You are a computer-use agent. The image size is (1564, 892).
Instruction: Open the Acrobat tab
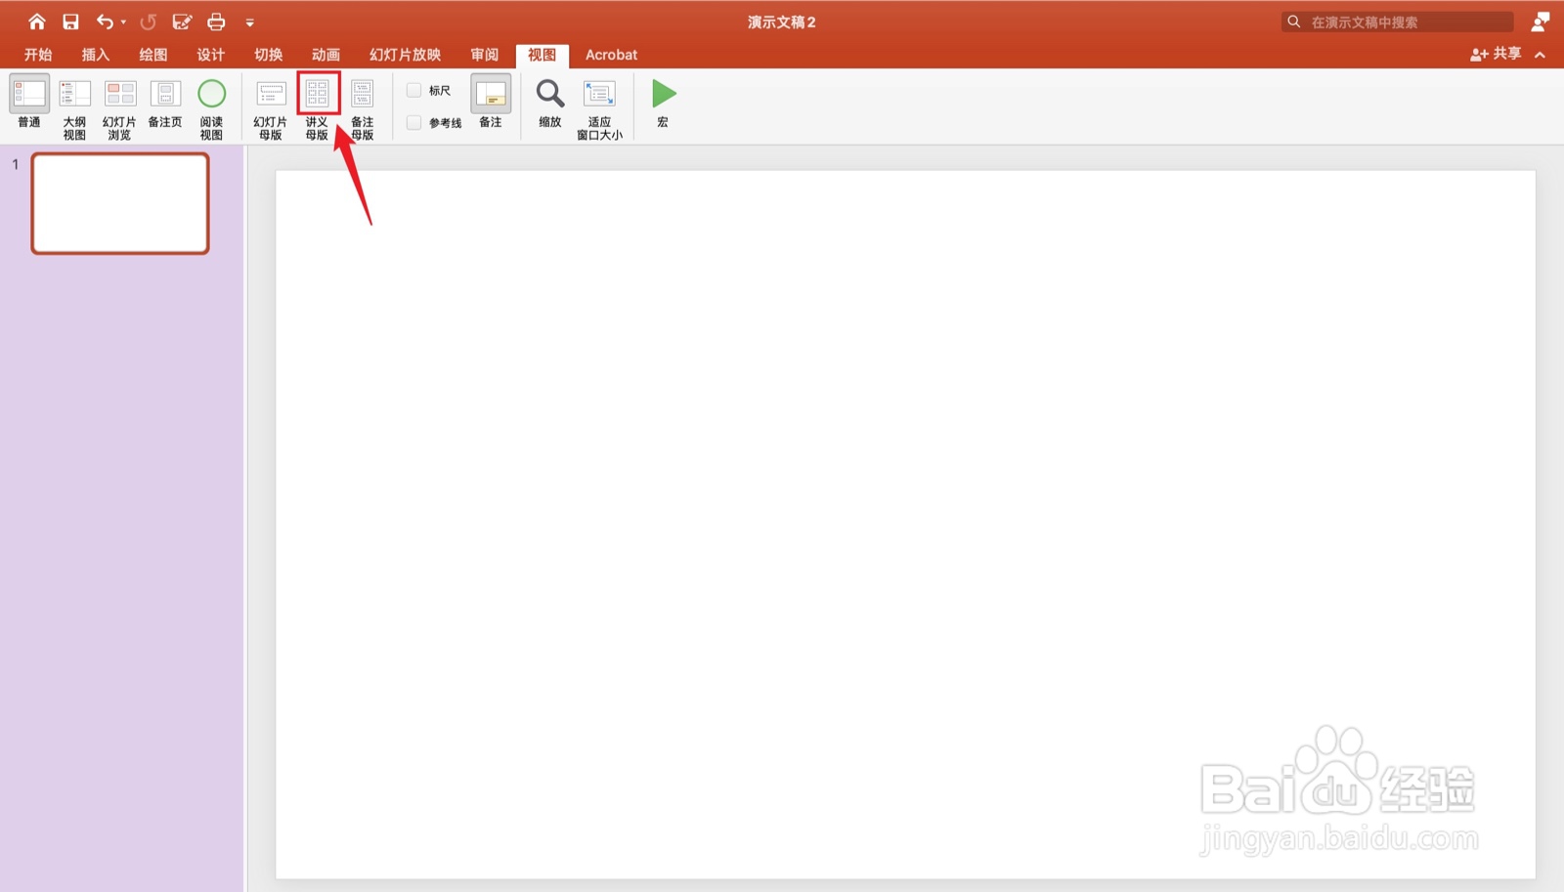pyautogui.click(x=611, y=55)
